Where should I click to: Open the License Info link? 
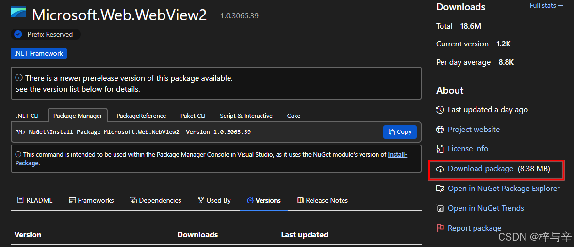click(468, 149)
